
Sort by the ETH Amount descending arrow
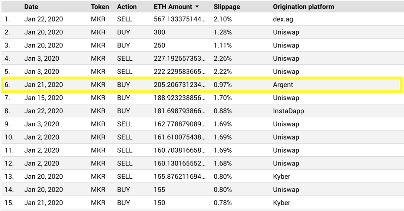pyautogui.click(x=197, y=7)
